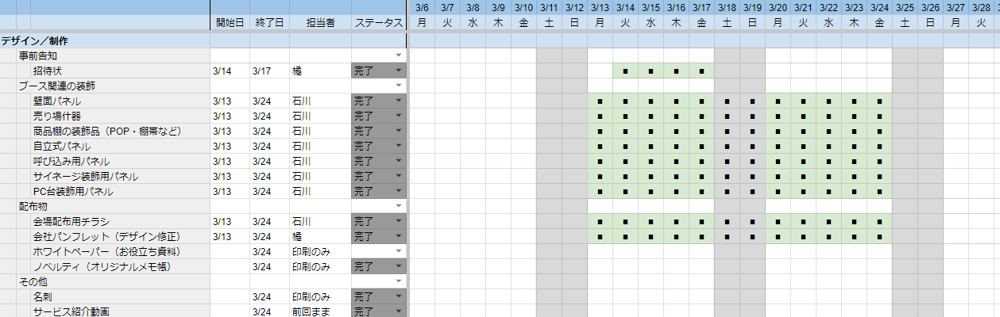Open status dropdown for ノベルティ row

pos(399,267)
